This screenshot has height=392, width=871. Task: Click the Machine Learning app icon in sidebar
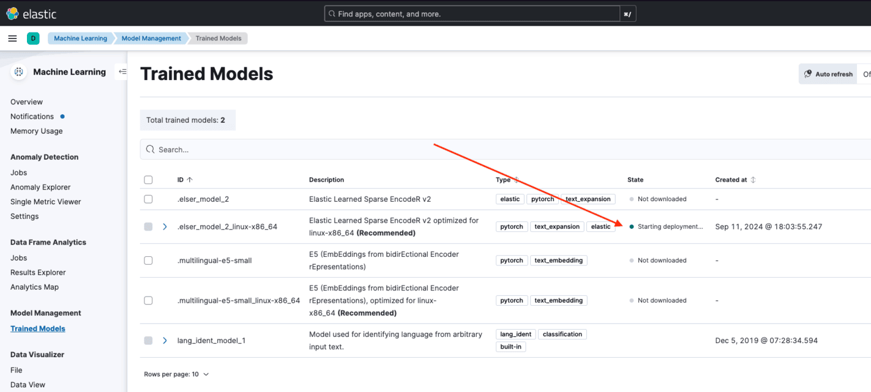(18, 72)
